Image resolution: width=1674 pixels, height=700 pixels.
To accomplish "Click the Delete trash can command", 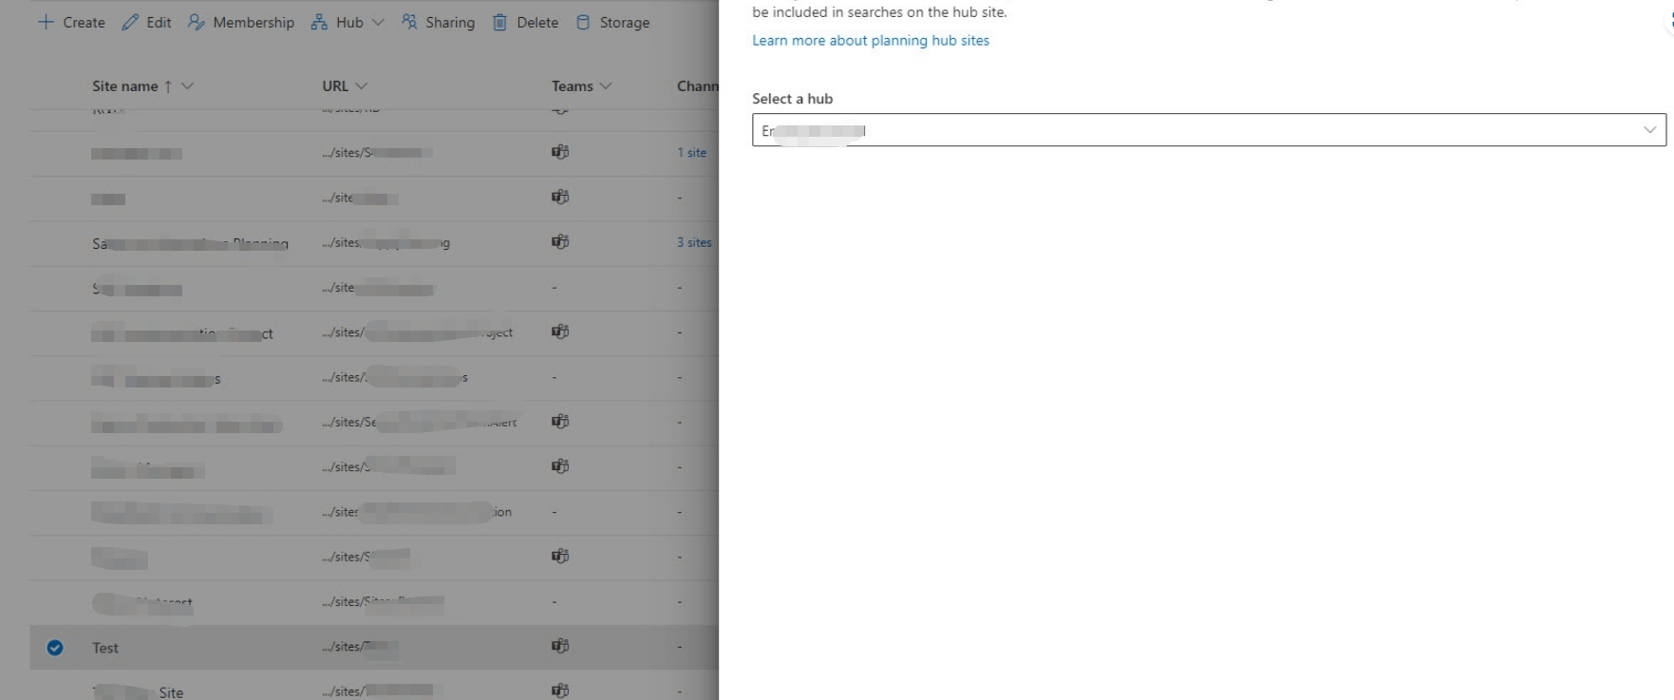I will click(525, 22).
